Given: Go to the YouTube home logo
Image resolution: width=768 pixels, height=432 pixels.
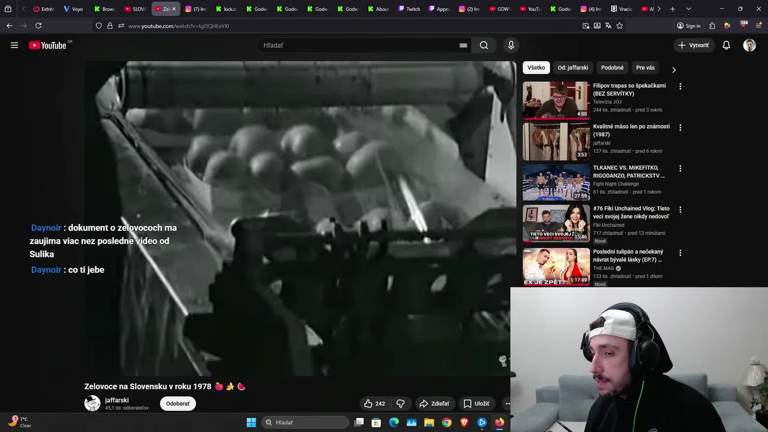Looking at the screenshot, I should 47,46.
